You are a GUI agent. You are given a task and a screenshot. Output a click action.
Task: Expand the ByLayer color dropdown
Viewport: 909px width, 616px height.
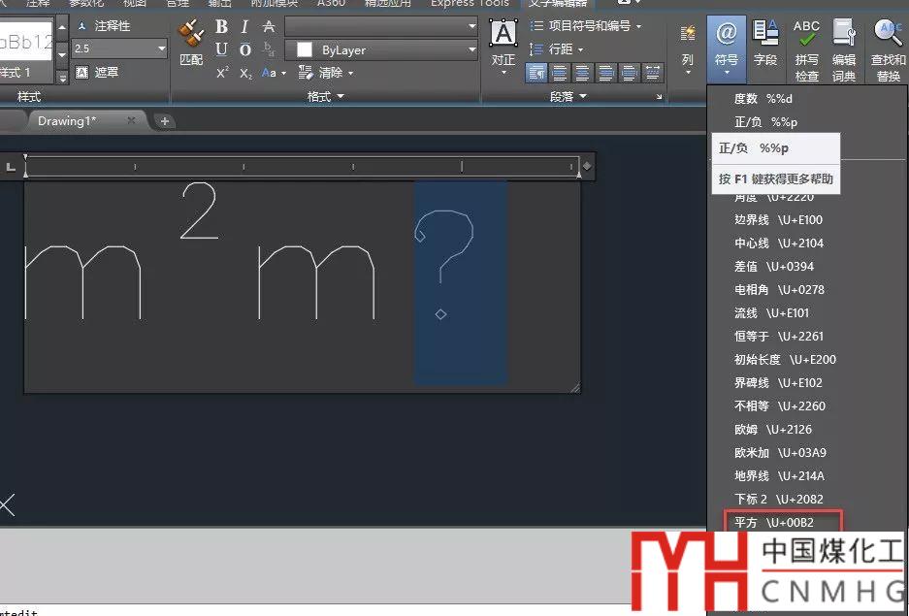tap(471, 49)
